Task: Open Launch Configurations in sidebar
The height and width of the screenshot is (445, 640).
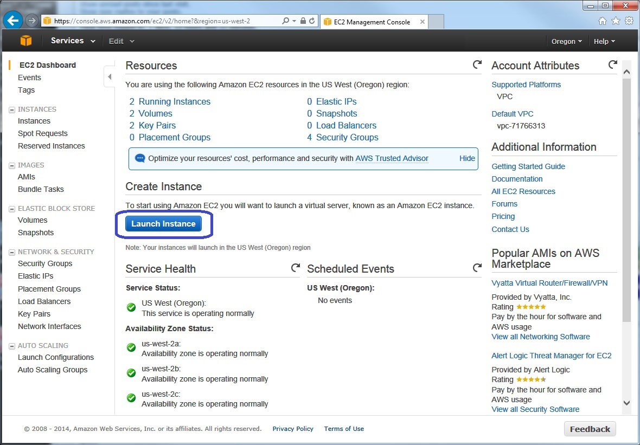Action: [x=55, y=357]
